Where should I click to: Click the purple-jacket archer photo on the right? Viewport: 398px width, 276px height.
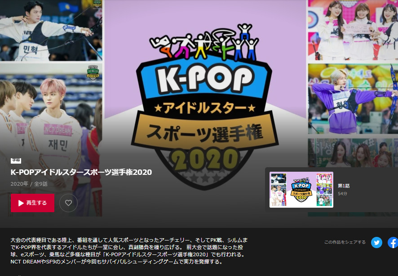coord(353,99)
